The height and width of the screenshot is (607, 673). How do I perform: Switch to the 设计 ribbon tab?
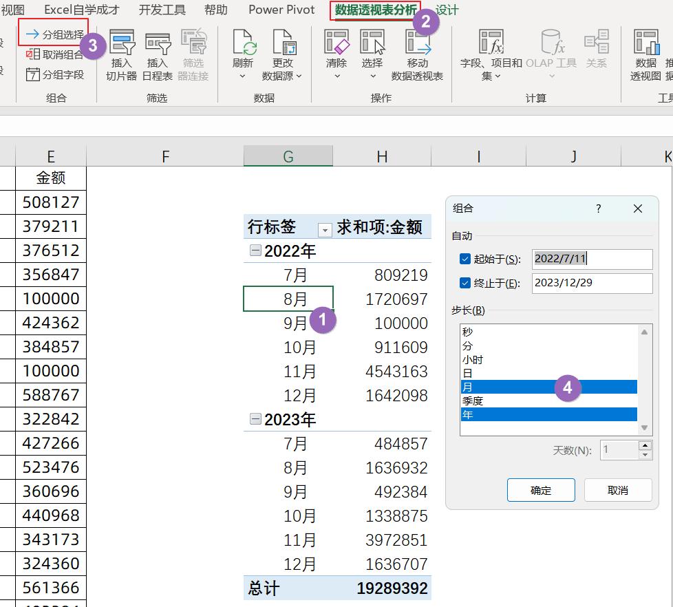(x=447, y=10)
